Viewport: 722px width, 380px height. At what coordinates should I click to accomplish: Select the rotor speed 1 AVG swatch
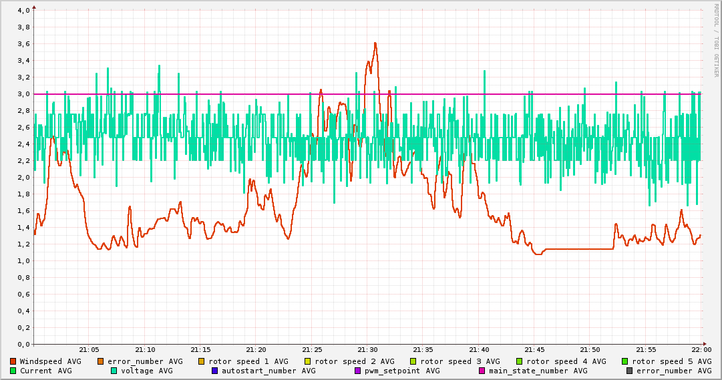(x=201, y=361)
